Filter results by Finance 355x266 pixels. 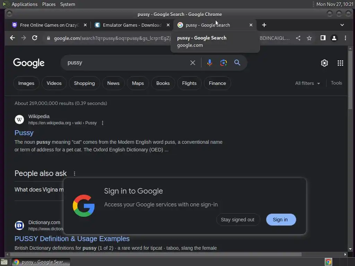click(217, 83)
